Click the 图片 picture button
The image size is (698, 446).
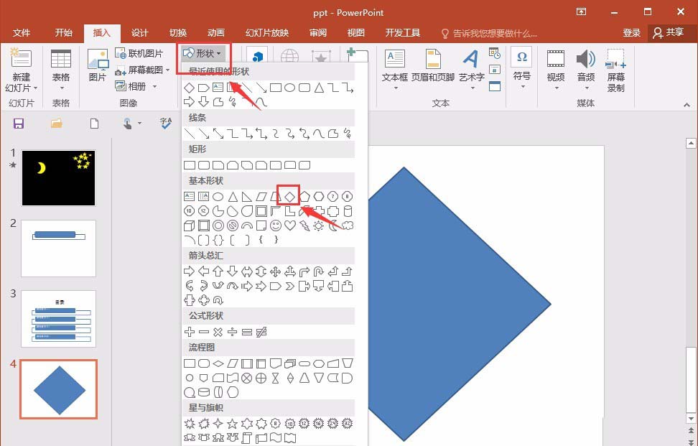(x=98, y=67)
